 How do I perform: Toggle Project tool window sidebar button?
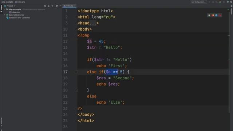pos(1,9)
